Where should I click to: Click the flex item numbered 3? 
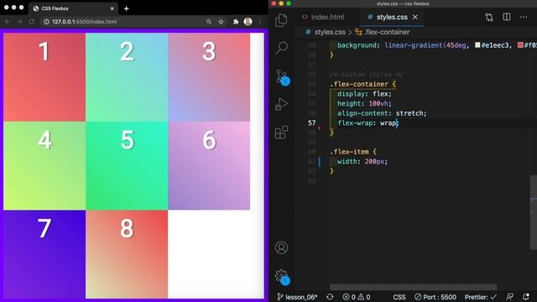209,77
